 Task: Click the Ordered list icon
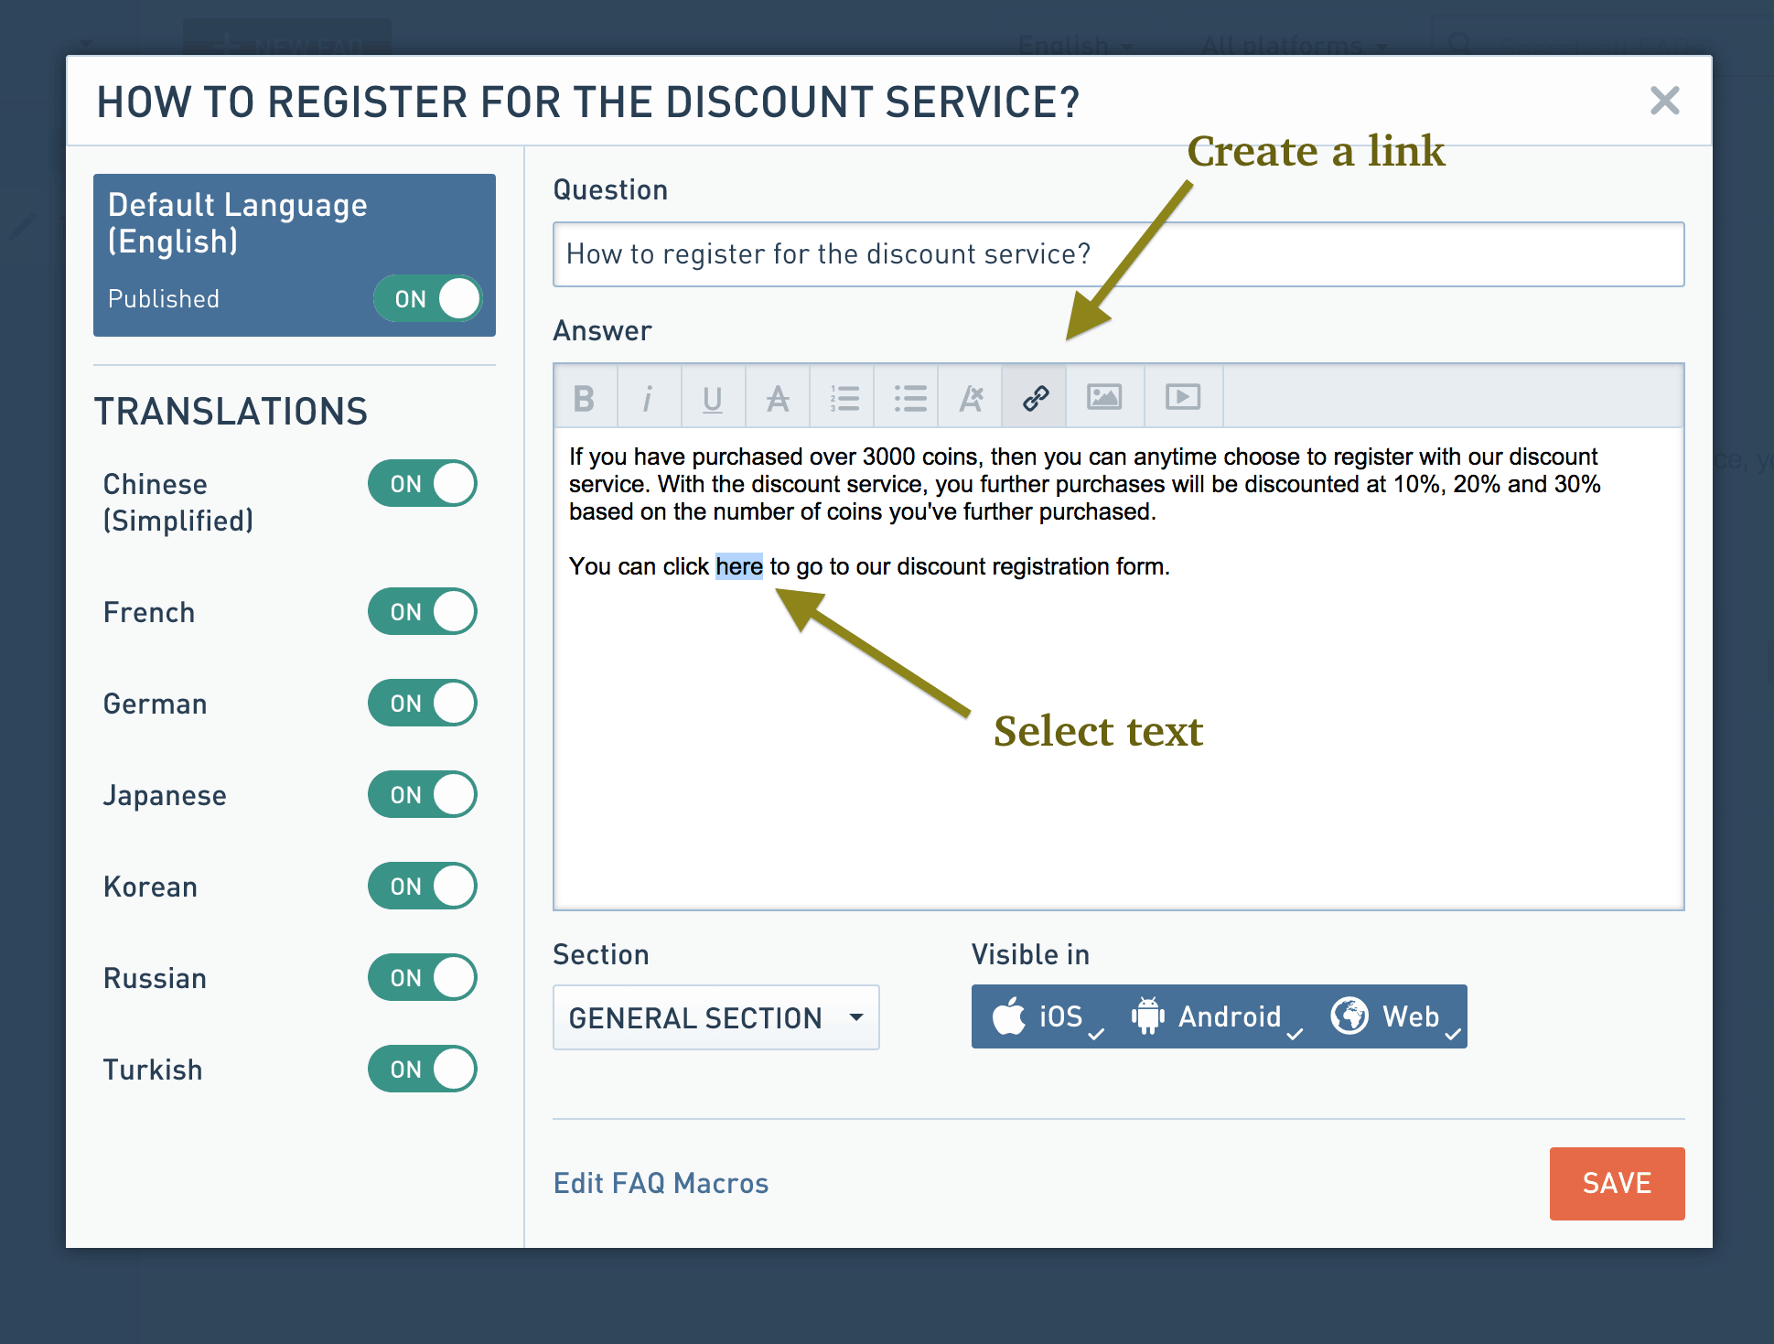click(x=843, y=397)
